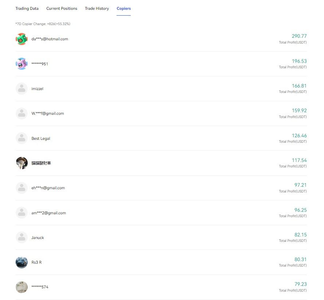Click cat photo avatar of 貓貓發財車
Viewport: 324px width, 300px height.
[22, 163]
